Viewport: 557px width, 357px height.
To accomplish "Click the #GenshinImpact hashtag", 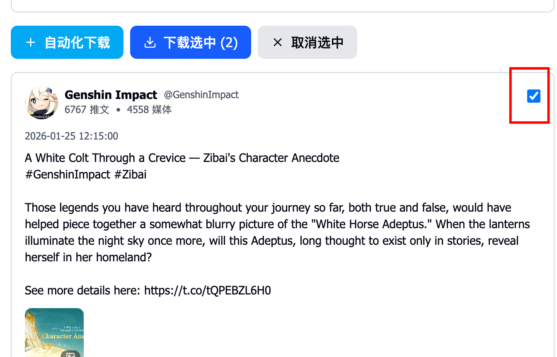I will [68, 174].
